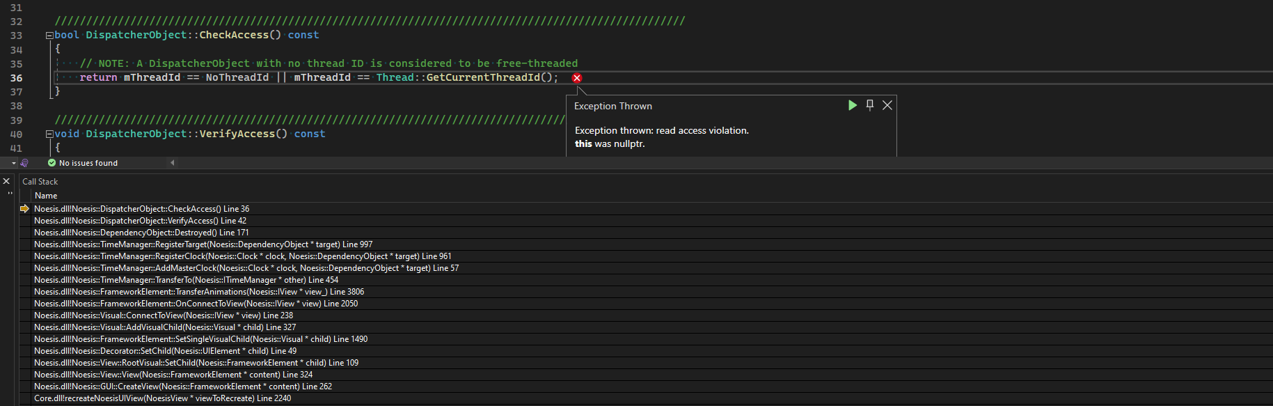Collapse the VerifyAccess function code block
Screen dimensions: 1273x406
(x=49, y=134)
